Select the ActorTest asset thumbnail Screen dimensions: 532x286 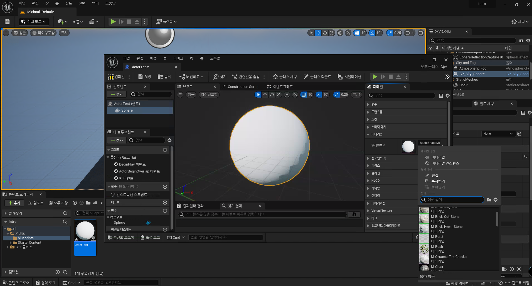coord(85,231)
